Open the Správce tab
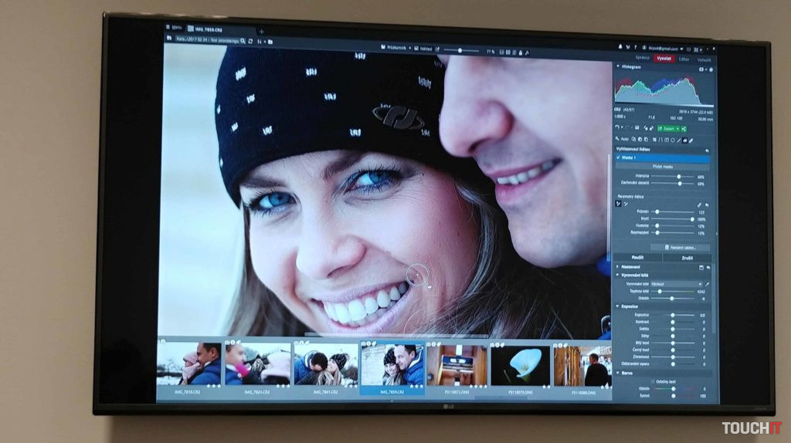791x443 pixels. pyautogui.click(x=642, y=58)
